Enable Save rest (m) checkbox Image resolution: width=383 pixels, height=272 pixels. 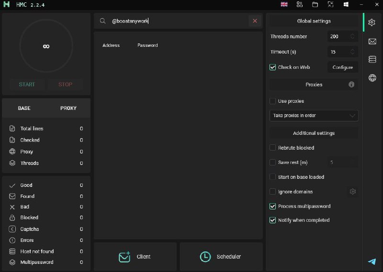[272, 162]
